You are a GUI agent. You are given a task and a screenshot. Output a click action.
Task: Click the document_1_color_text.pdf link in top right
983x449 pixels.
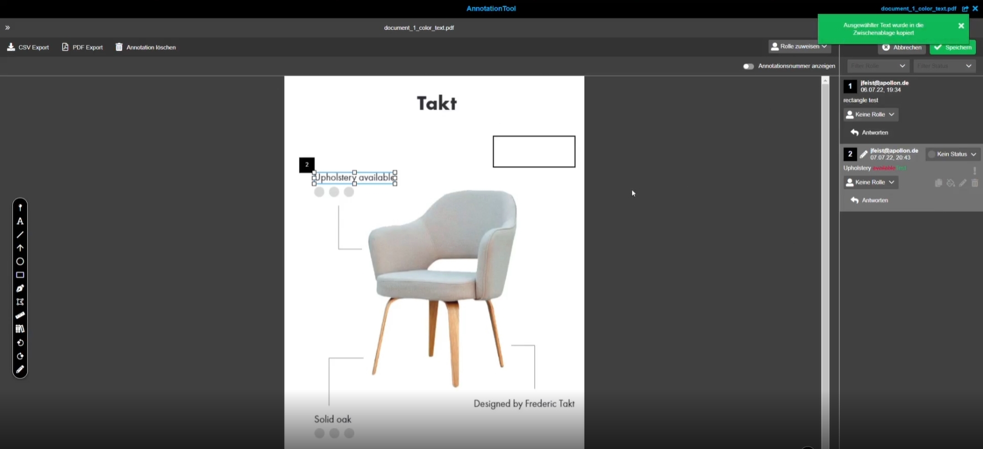tap(918, 9)
